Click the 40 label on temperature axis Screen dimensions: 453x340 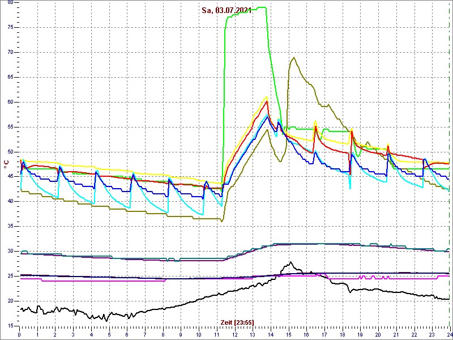(x=9, y=202)
